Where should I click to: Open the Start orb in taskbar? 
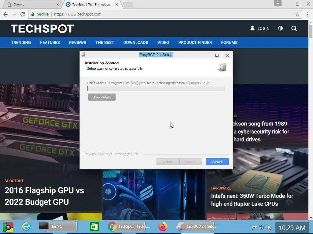[8, 227]
